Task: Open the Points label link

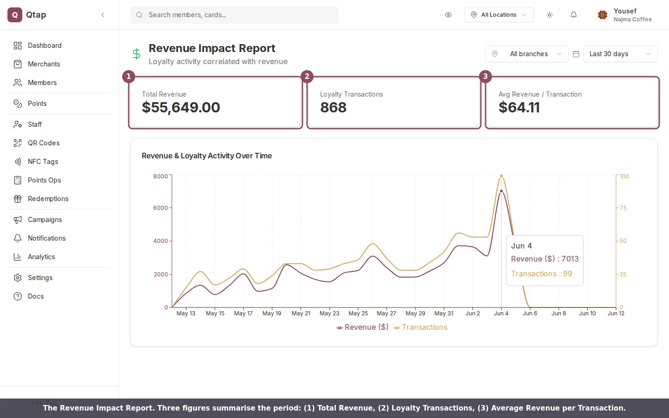Action: click(37, 104)
